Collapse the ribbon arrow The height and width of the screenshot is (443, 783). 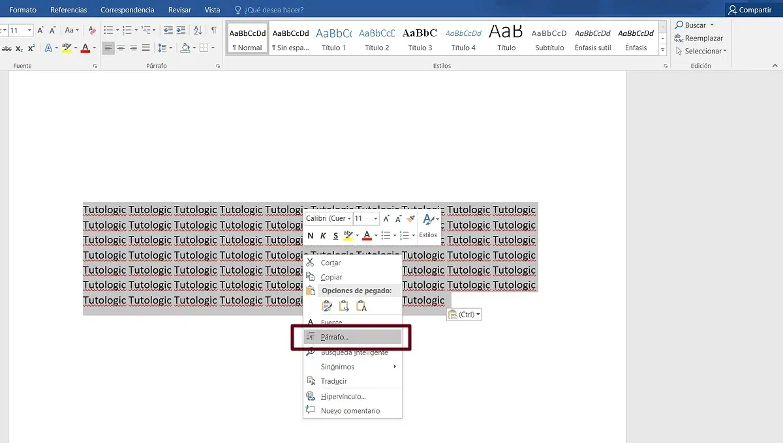coord(775,66)
